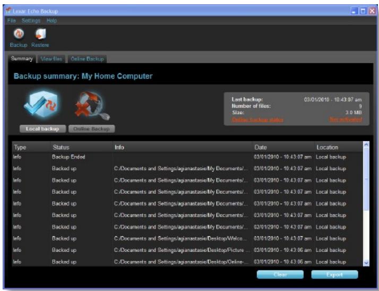The image size is (379, 291).
Task: Click the Not activated link
Action: pos(346,119)
